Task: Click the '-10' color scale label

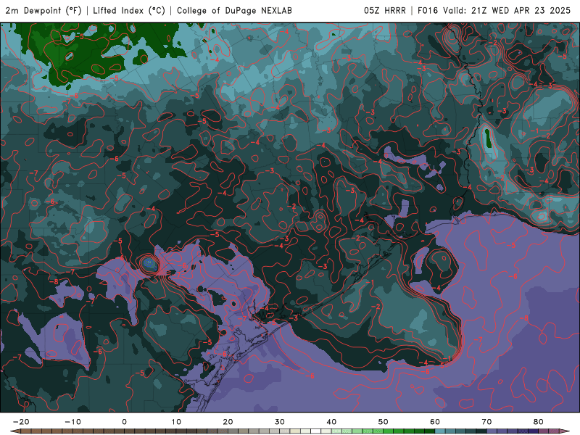Action: 72,422
